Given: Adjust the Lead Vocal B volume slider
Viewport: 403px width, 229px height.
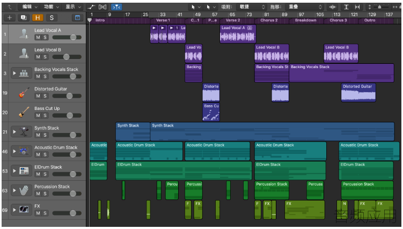Looking at the screenshot, I should point(67,57).
